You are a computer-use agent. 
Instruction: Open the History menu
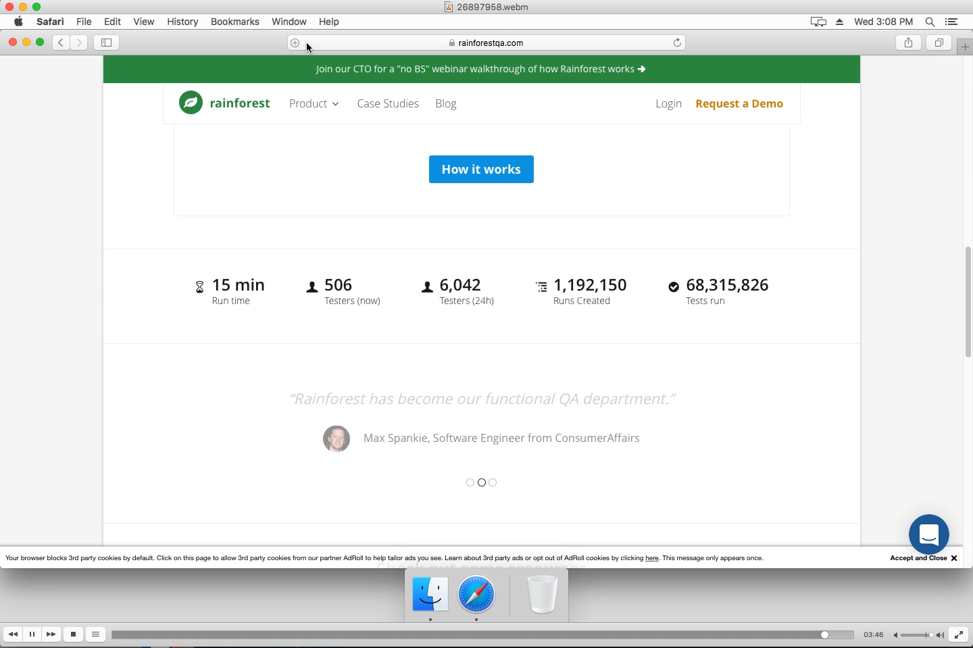coord(182,22)
